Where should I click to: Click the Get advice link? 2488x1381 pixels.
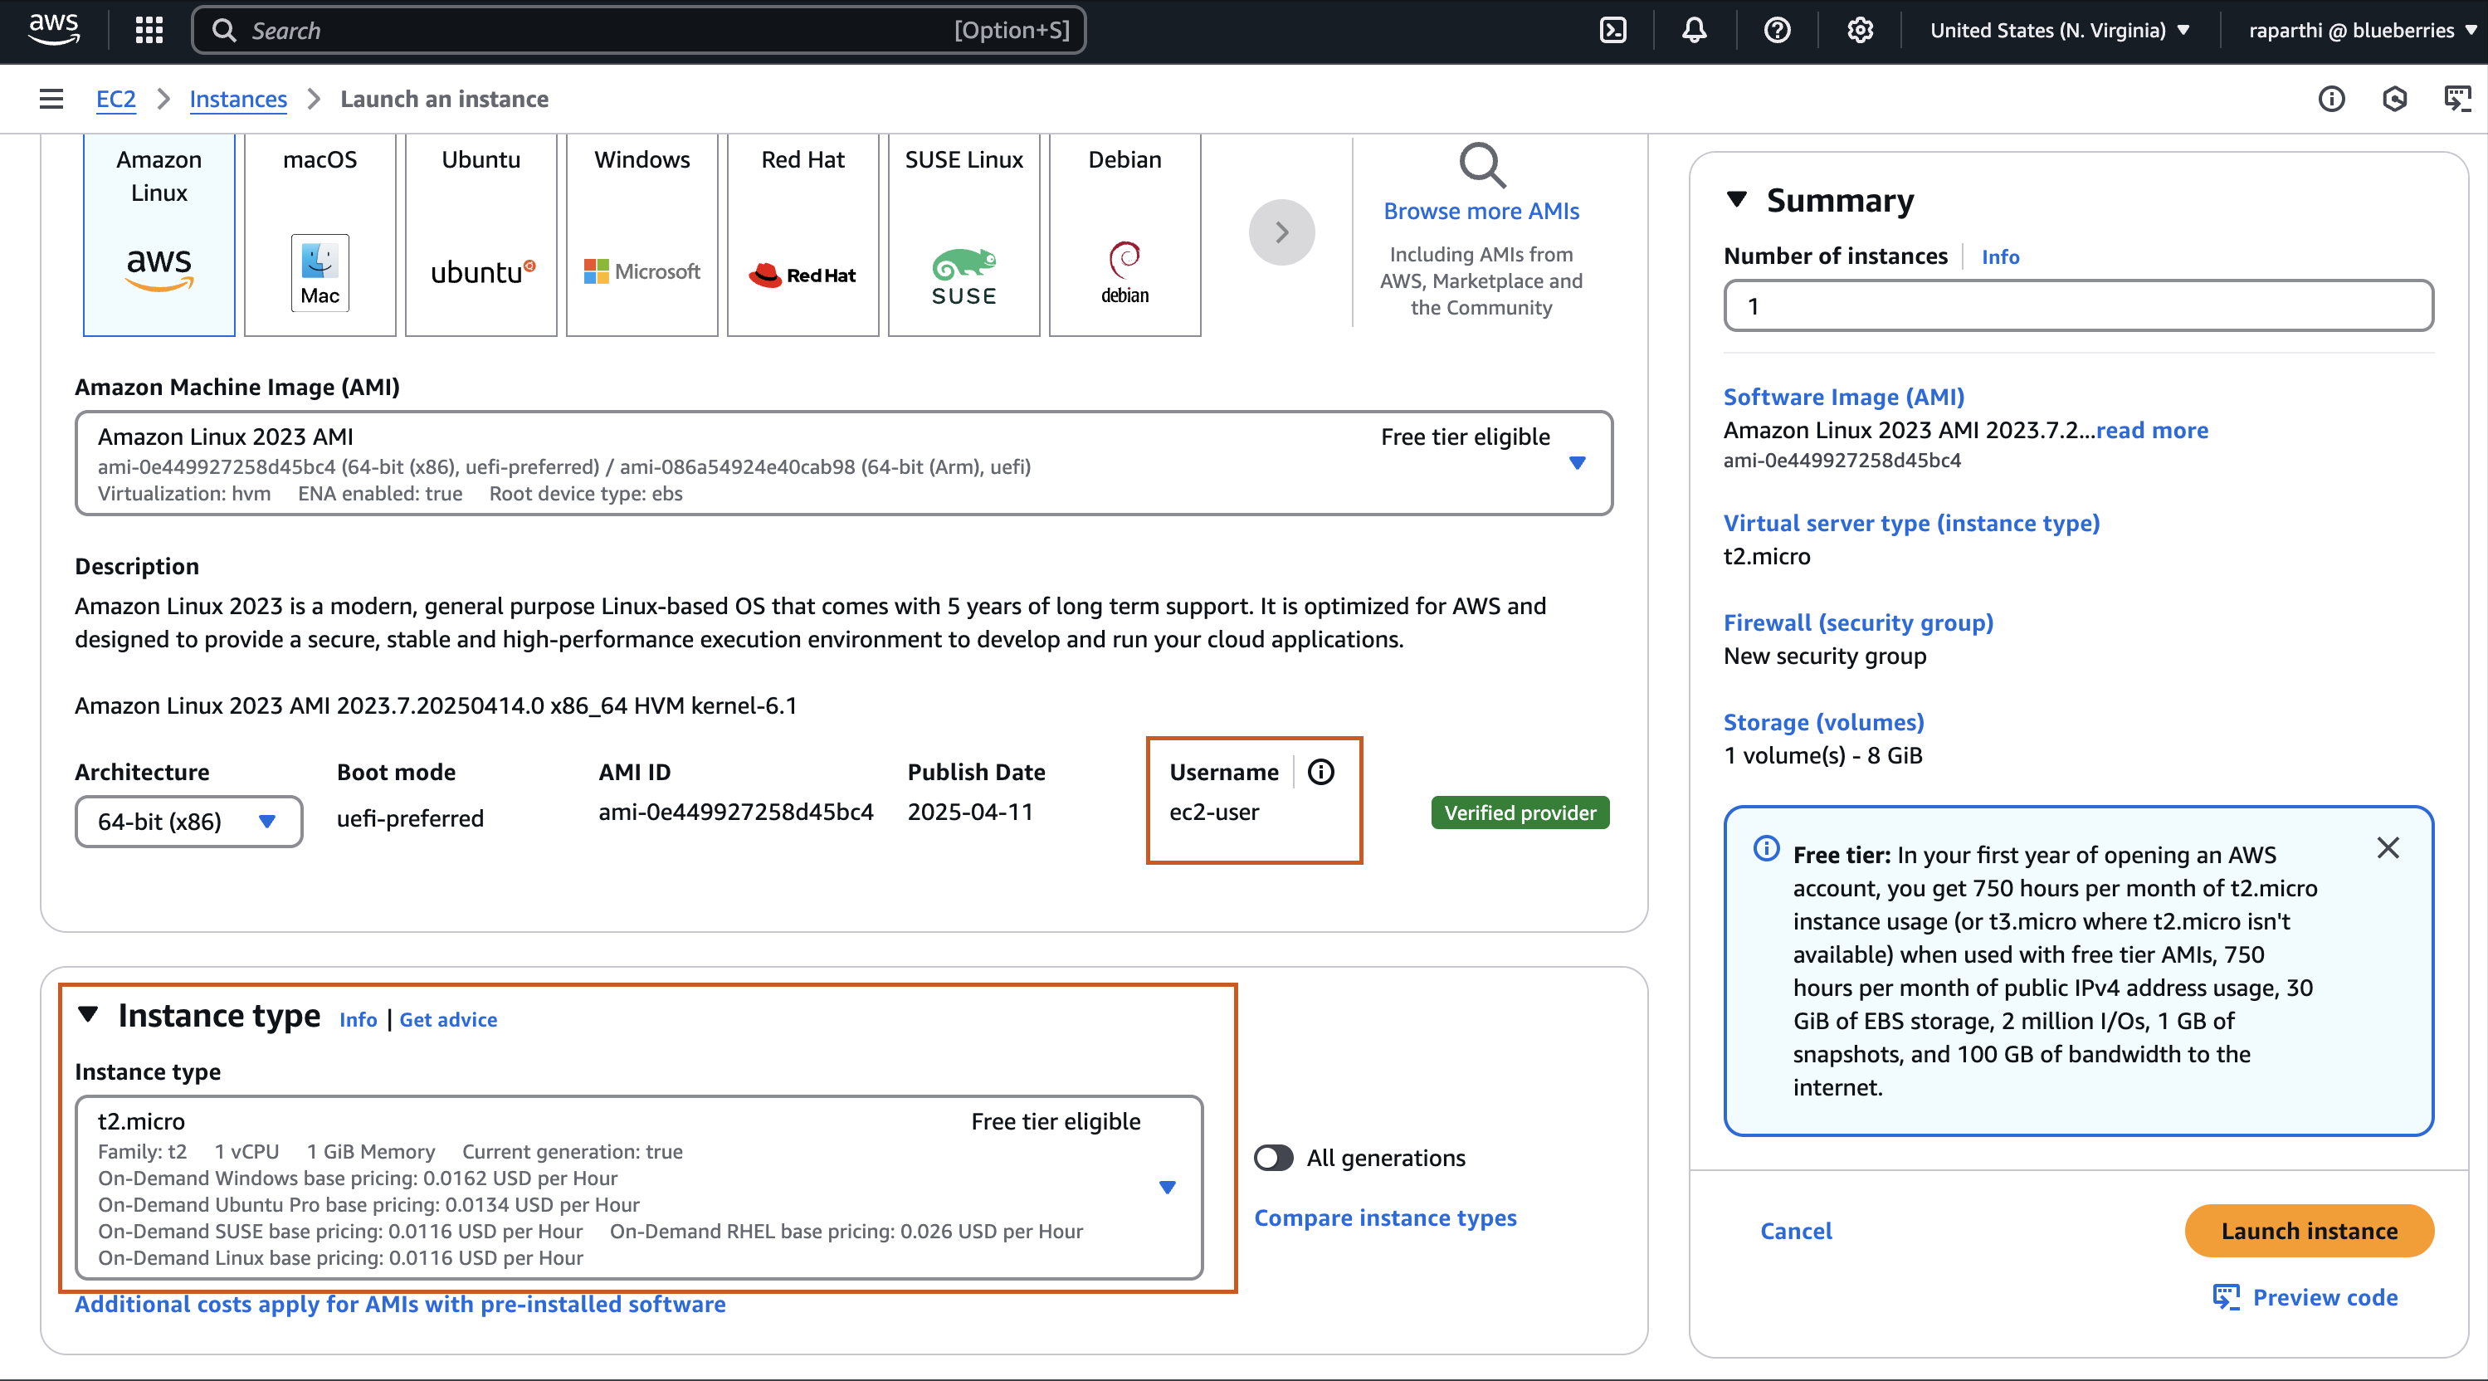click(x=448, y=1019)
